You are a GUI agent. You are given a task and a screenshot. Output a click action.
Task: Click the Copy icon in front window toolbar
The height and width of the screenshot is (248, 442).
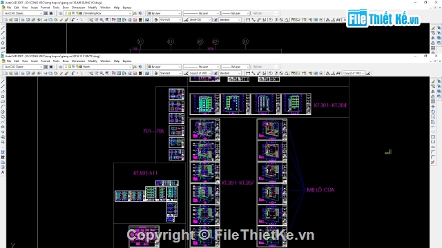[50, 74]
